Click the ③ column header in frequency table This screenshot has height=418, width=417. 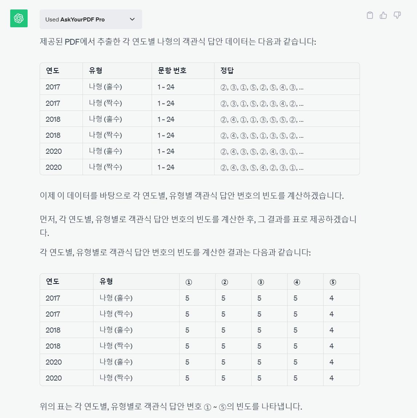(261, 282)
